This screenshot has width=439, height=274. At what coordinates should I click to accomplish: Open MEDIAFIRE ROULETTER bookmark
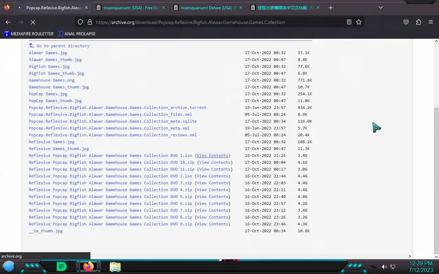tap(29, 34)
